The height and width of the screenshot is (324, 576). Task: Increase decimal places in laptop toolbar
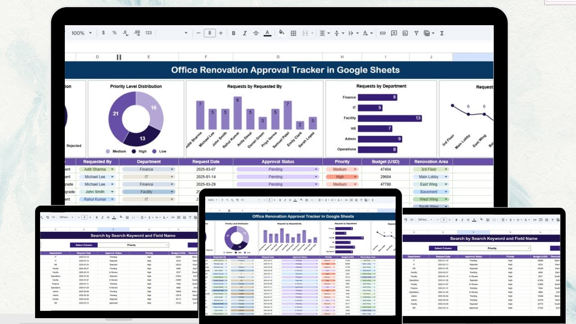[x=137, y=33]
